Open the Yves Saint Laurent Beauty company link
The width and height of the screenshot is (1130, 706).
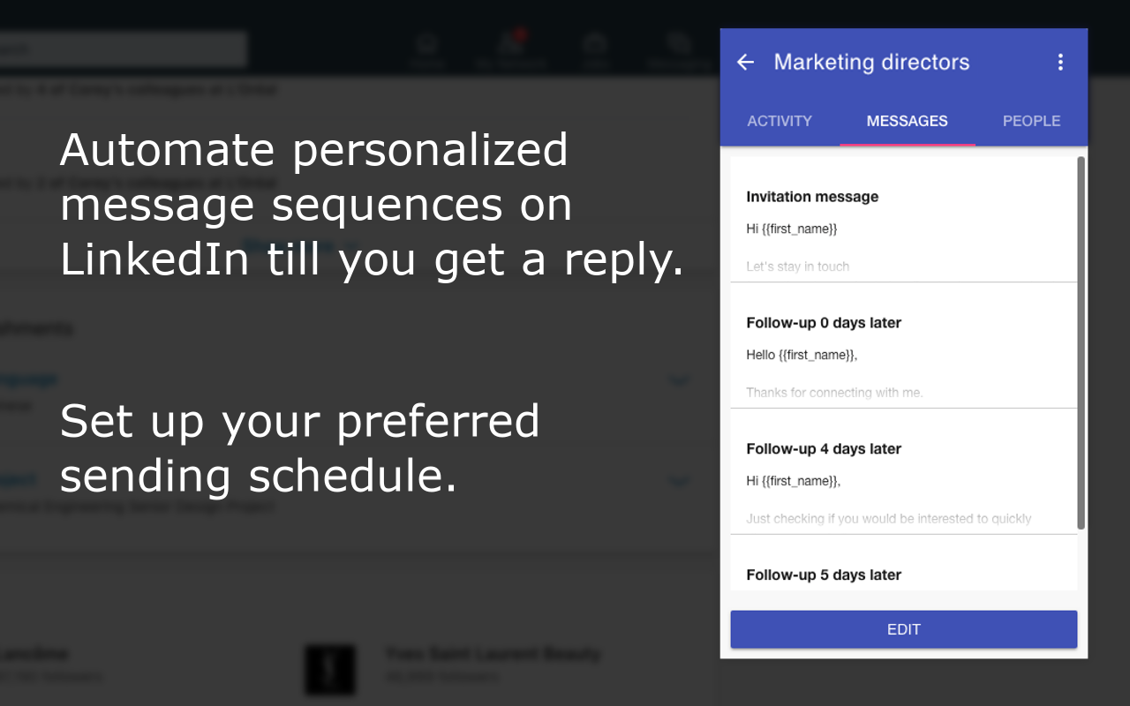pos(493,655)
